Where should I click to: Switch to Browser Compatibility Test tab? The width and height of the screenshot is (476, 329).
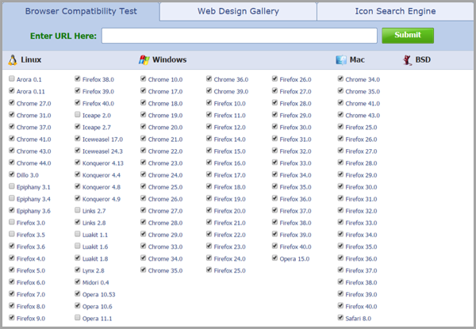tap(81, 11)
